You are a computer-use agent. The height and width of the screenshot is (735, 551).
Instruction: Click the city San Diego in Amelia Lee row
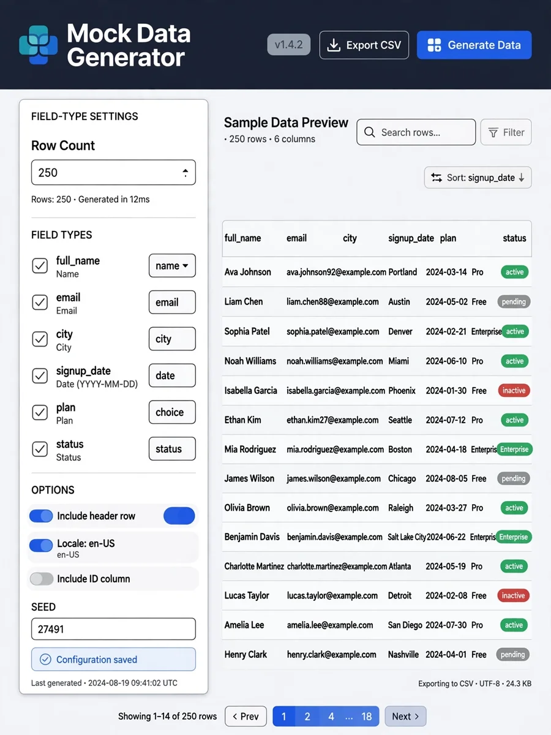[405, 625]
